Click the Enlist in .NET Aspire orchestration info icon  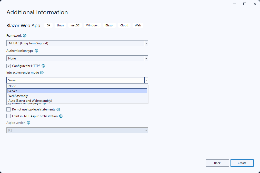(61, 116)
